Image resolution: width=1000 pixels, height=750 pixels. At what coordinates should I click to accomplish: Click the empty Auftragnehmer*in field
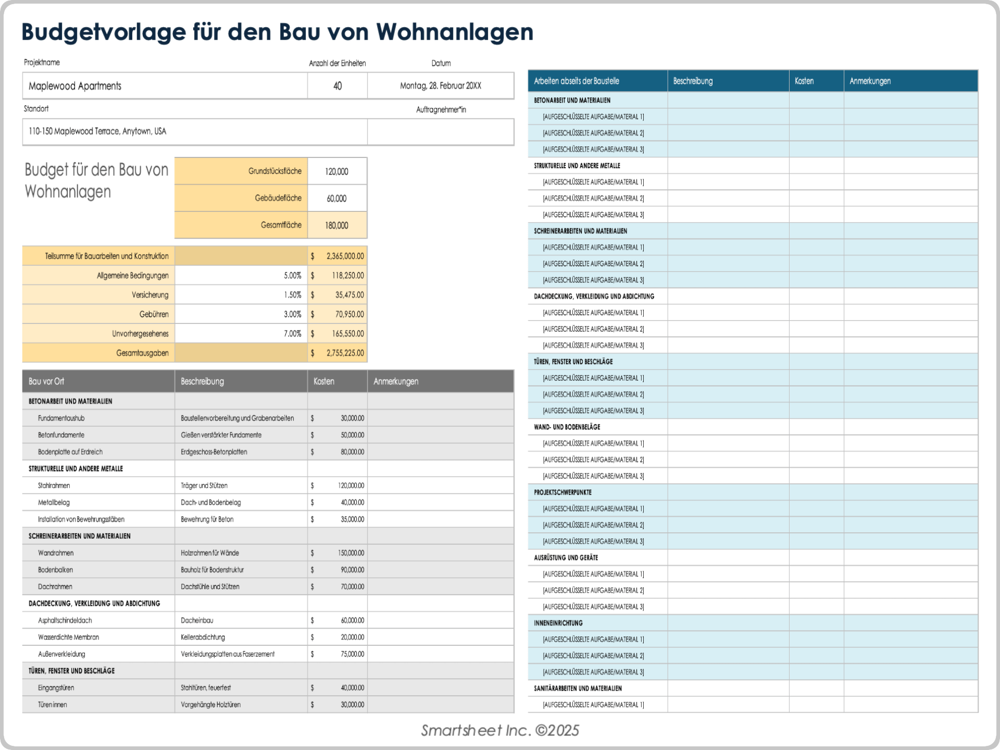[x=441, y=131]
